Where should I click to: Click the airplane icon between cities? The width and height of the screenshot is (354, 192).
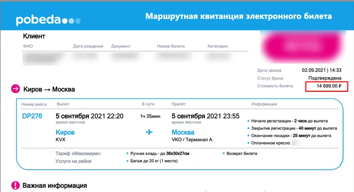[x=149, y=132]
